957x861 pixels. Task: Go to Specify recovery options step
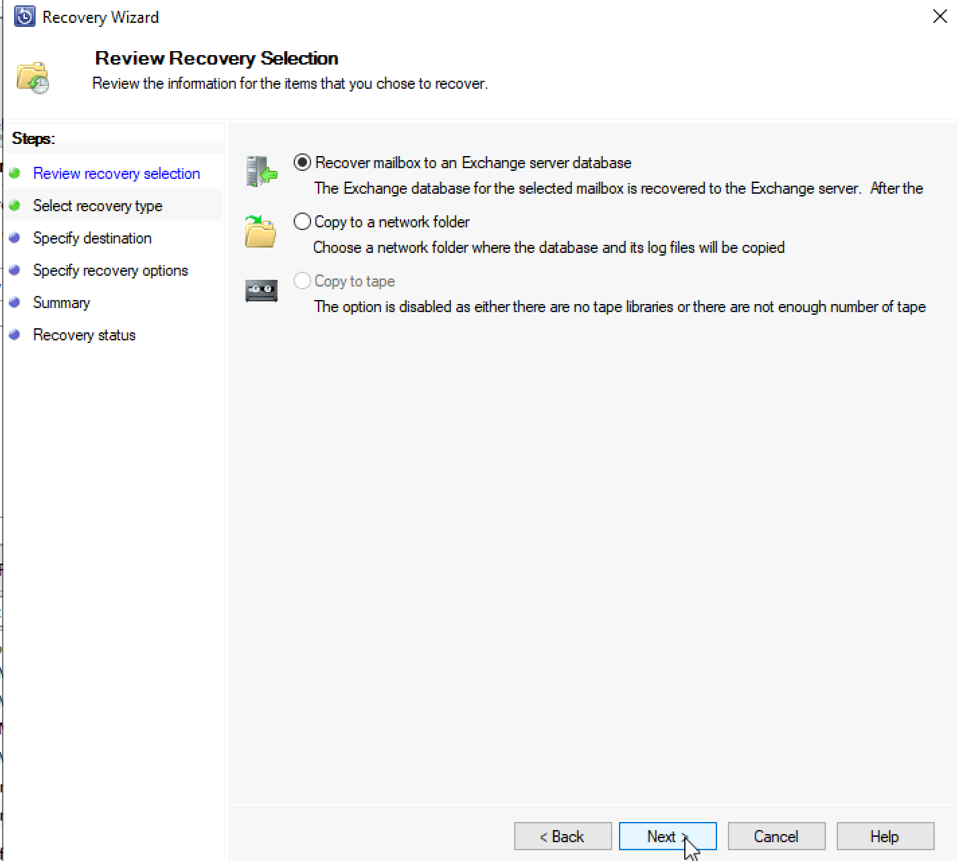click(x=110, y=270)
